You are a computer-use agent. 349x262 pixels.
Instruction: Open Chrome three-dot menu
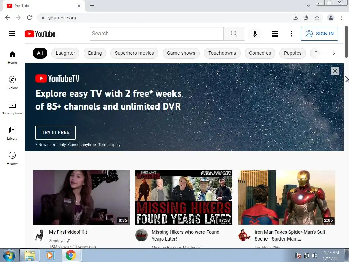(x=342, y=18)
